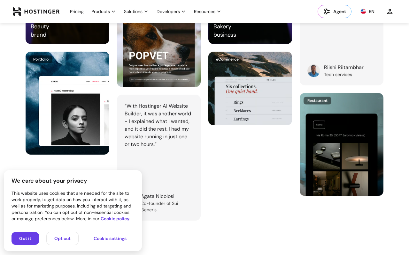Follow the Cookie policy link

[115, 219]
